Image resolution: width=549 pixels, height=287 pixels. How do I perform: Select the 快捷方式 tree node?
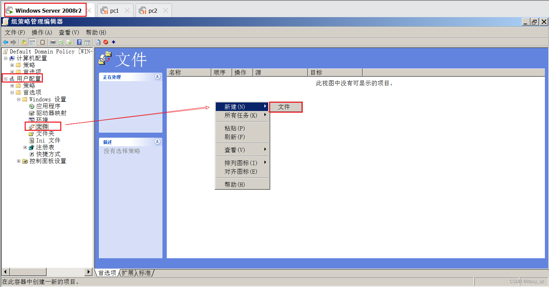point(48,154)
